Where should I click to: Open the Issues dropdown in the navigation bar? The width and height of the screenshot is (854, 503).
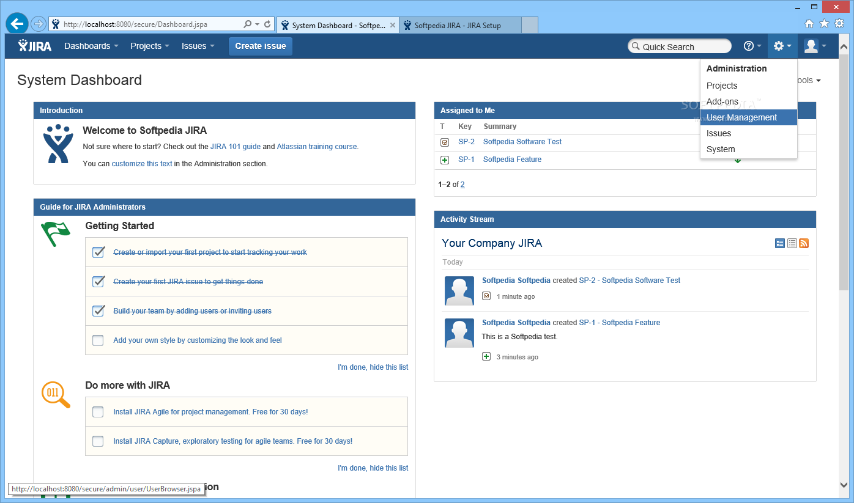(198, 46)
